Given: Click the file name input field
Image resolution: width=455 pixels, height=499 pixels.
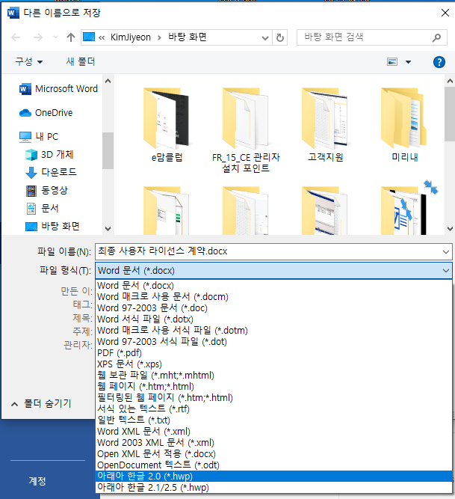Looking at the screenshot, I should pyautogui.click(x=268, y=251).
